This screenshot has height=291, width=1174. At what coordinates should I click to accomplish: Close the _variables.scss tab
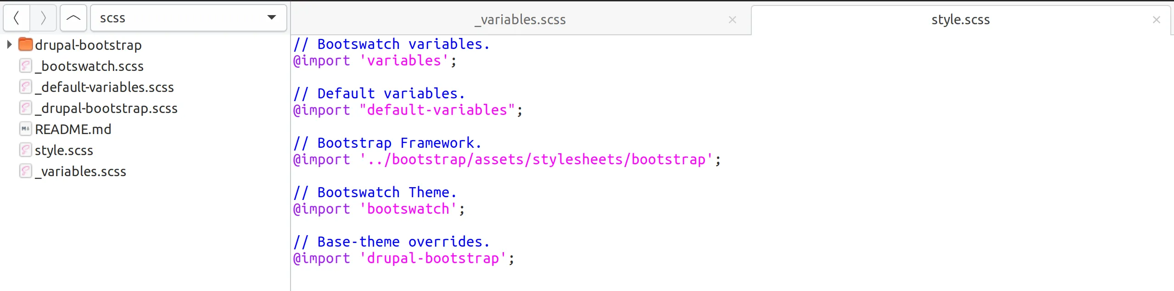pyautogui.click(x=732, y=20)
